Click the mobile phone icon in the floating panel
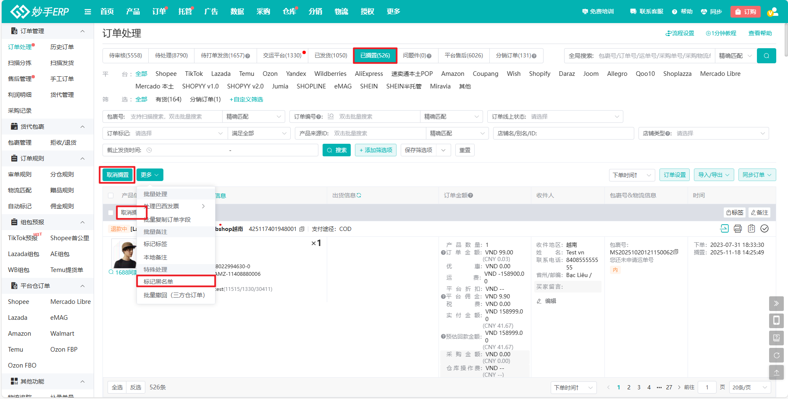Screen dimensions: 788x399 776,321
